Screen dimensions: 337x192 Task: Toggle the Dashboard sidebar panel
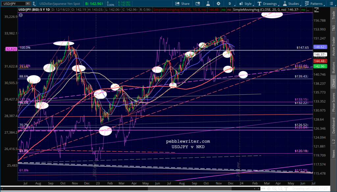point(333,126)
